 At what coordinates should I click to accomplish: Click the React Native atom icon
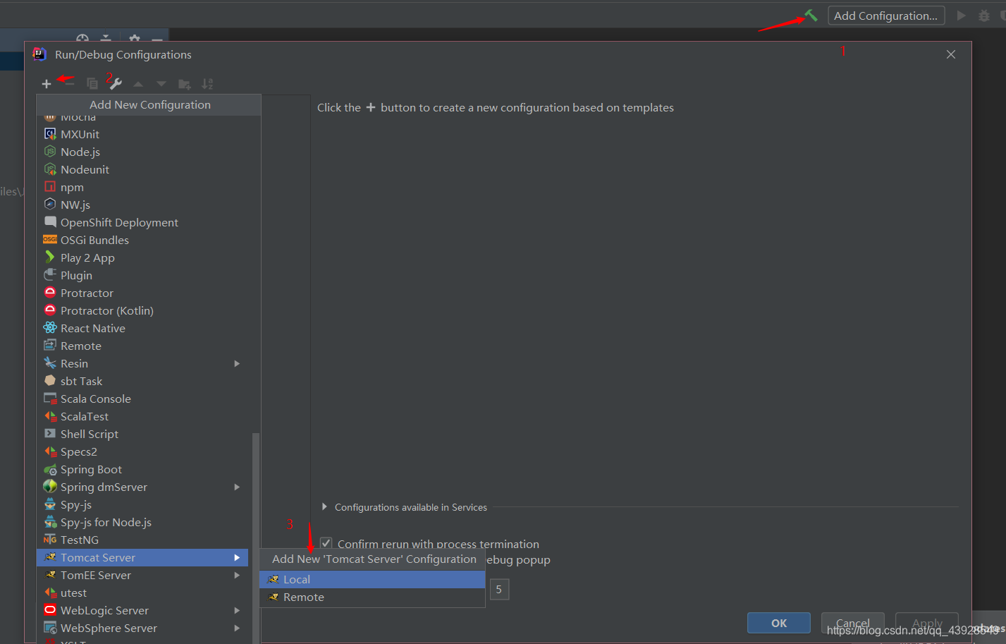(50, 328)
